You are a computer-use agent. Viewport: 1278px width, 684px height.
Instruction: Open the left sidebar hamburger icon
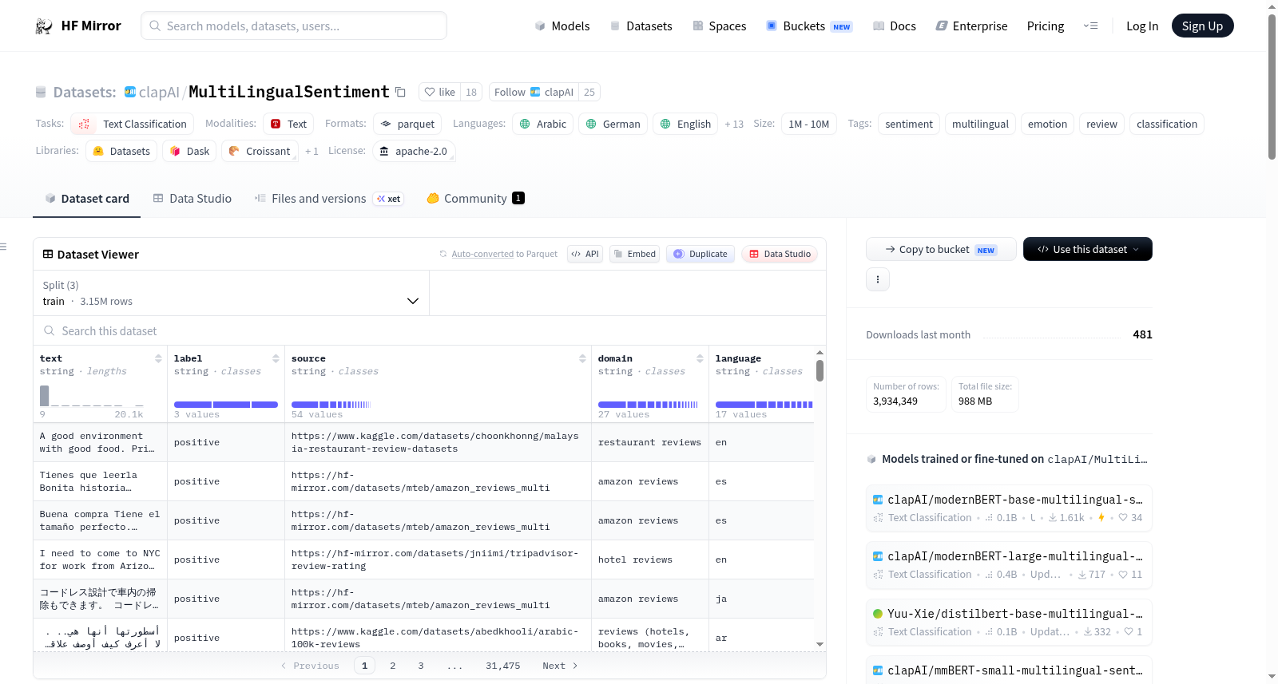[3, 247]
